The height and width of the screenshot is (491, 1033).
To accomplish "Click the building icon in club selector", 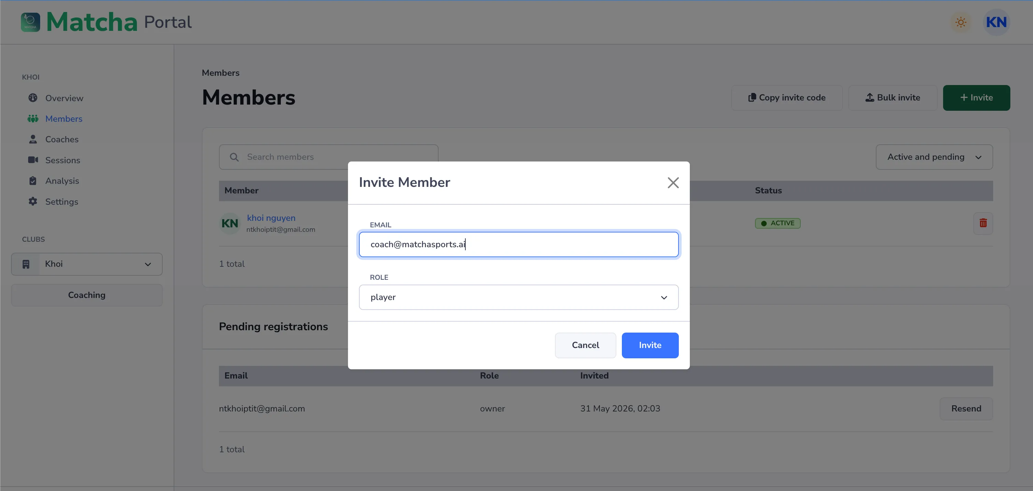I will click(26, 264).
